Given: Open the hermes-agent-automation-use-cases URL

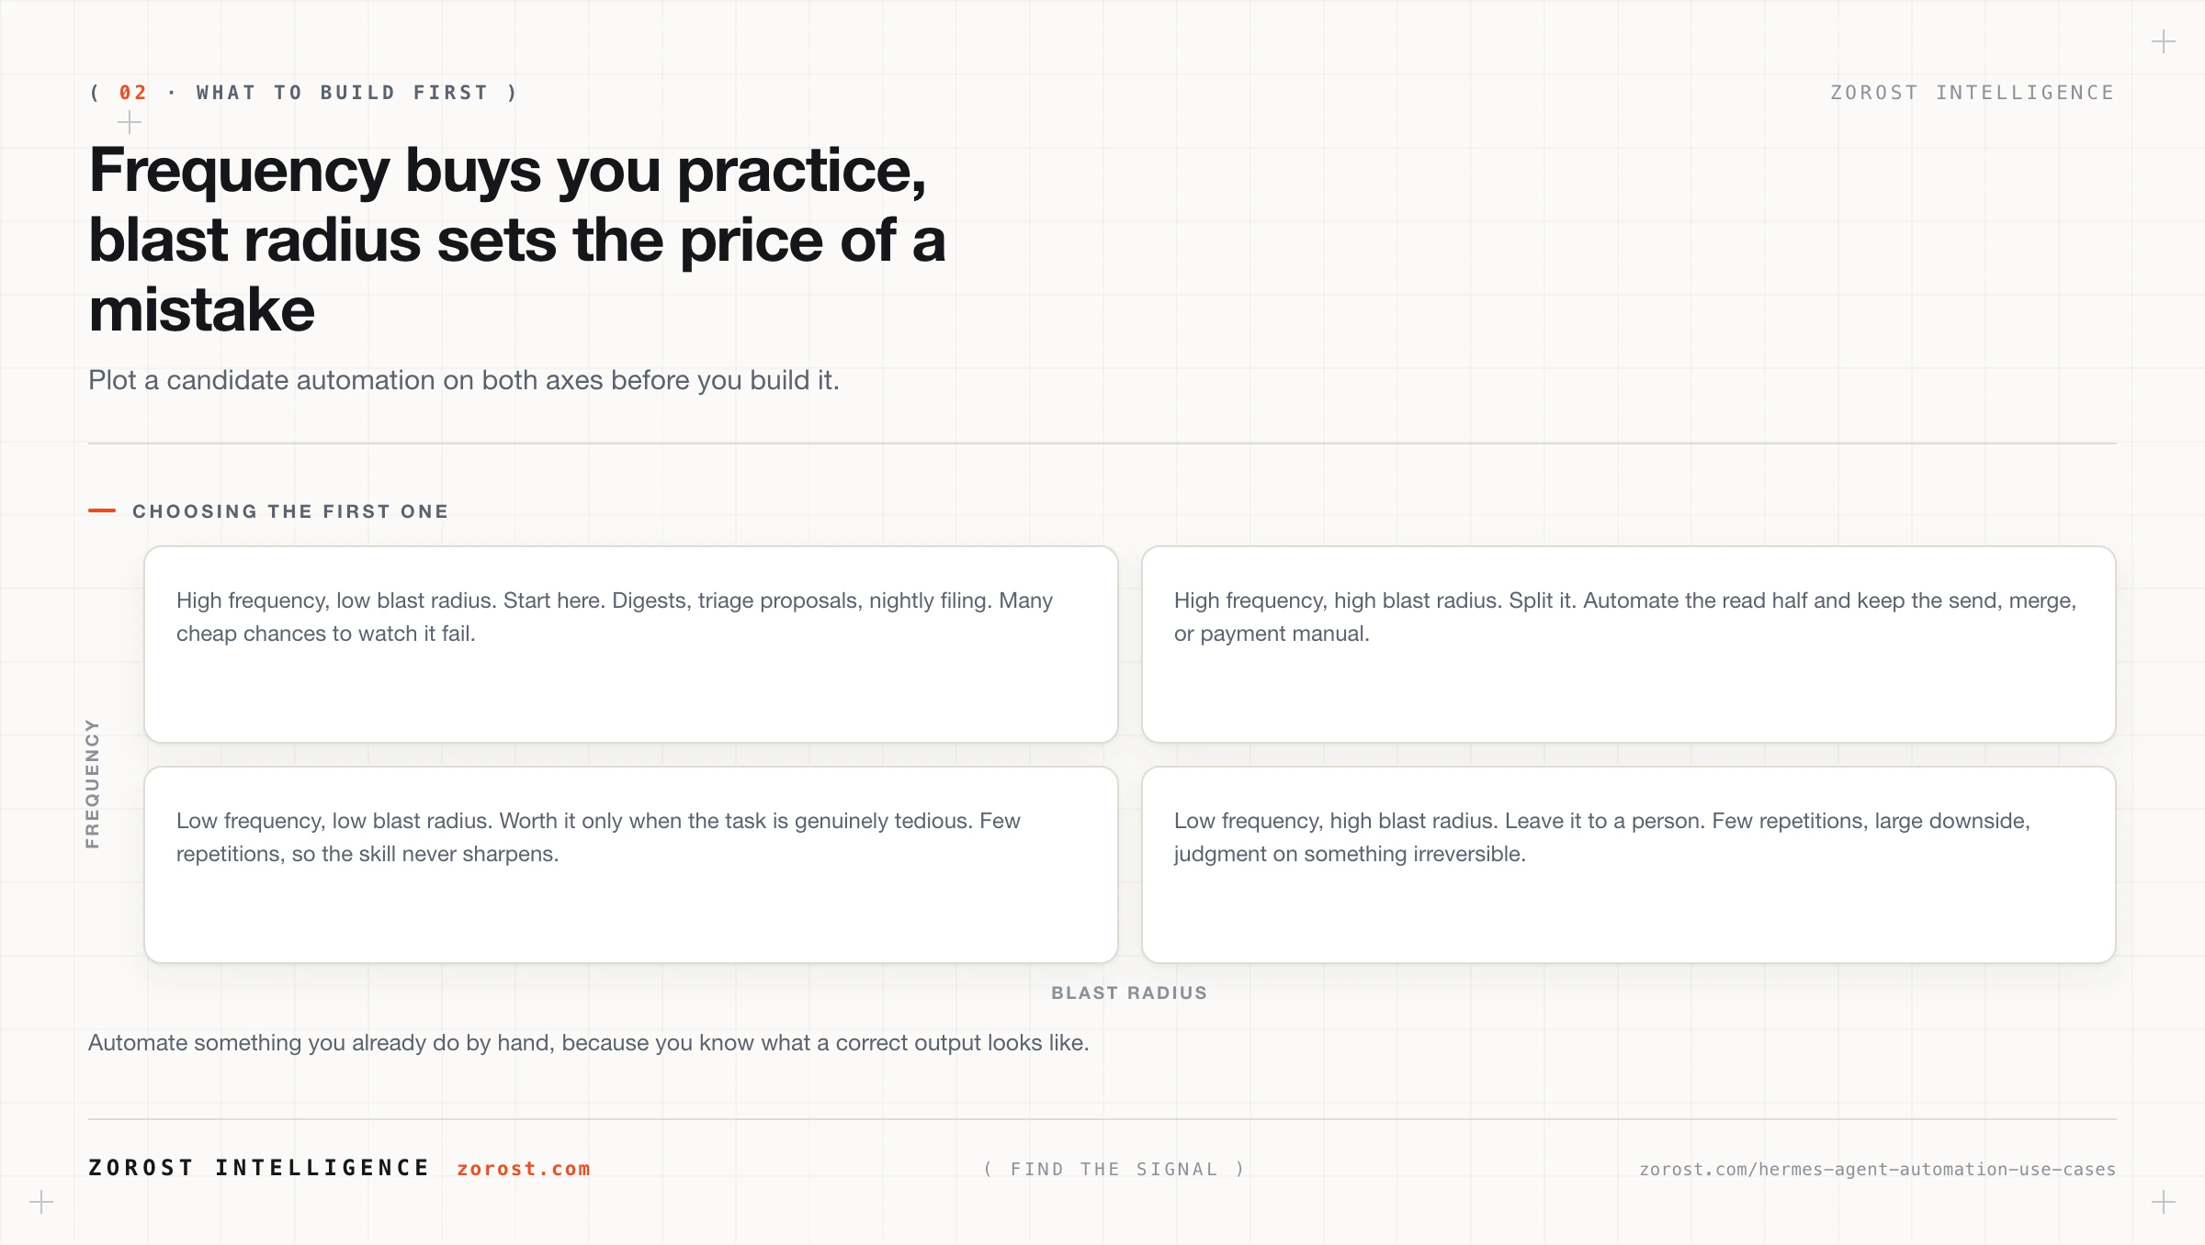Looking at the screenshot, I should (x=1878, y=1169).
